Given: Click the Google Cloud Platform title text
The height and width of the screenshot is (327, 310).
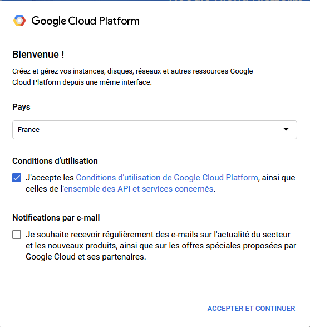Looking at the screenshot, I should pyautogui.click(x=85, y=21).
